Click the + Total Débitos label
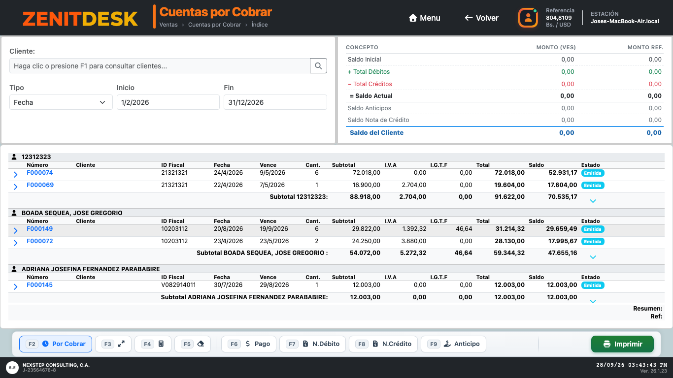 click(369, 72)
